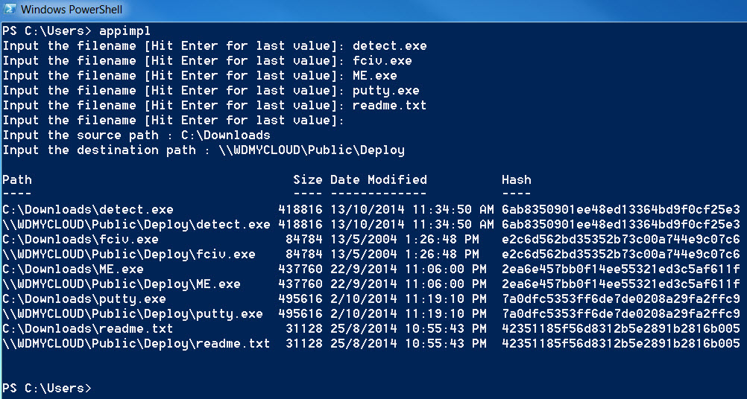Click the Size column header

(308, 179)
